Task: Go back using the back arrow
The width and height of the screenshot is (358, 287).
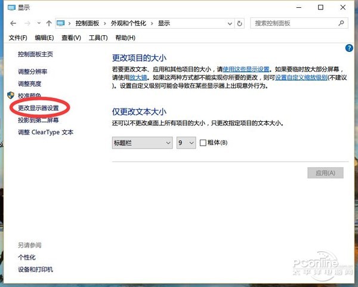Action: click(13, 23)
